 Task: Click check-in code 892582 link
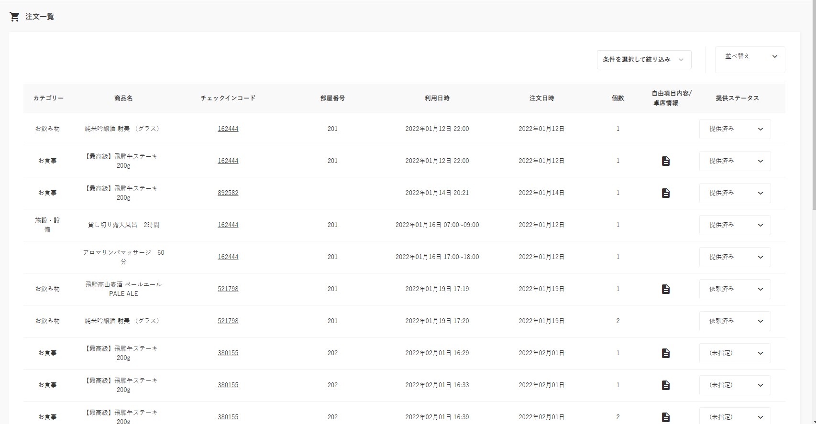[x=228, y=193]
